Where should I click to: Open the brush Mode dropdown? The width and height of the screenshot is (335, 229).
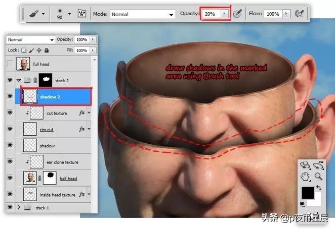tap(142, 14)
